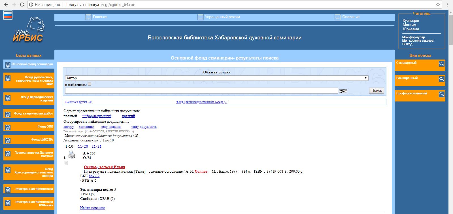The height and width of the screenshot is (214, 453).
Task: Click magnifier icon for Профессиональный search
Action: [441, 94]
